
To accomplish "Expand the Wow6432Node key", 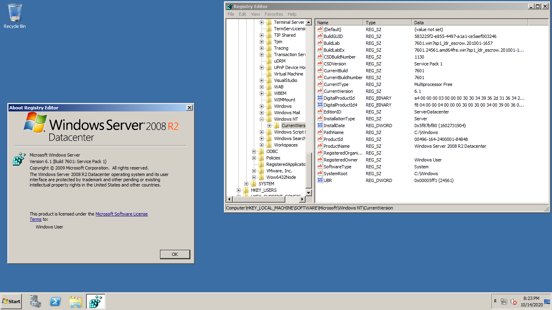I will pyautogui.click(x=254, y=177).
